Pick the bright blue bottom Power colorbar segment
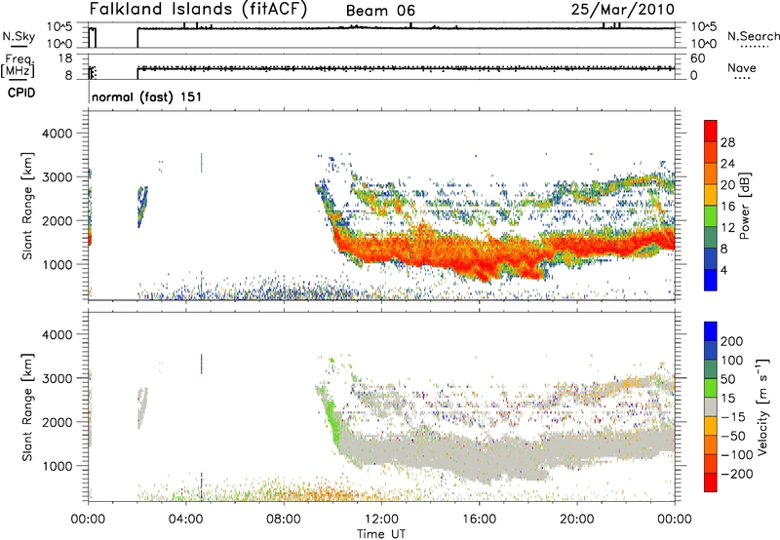Image resolution: width=780 pixels, height=540 pixels. click(711, 280)
